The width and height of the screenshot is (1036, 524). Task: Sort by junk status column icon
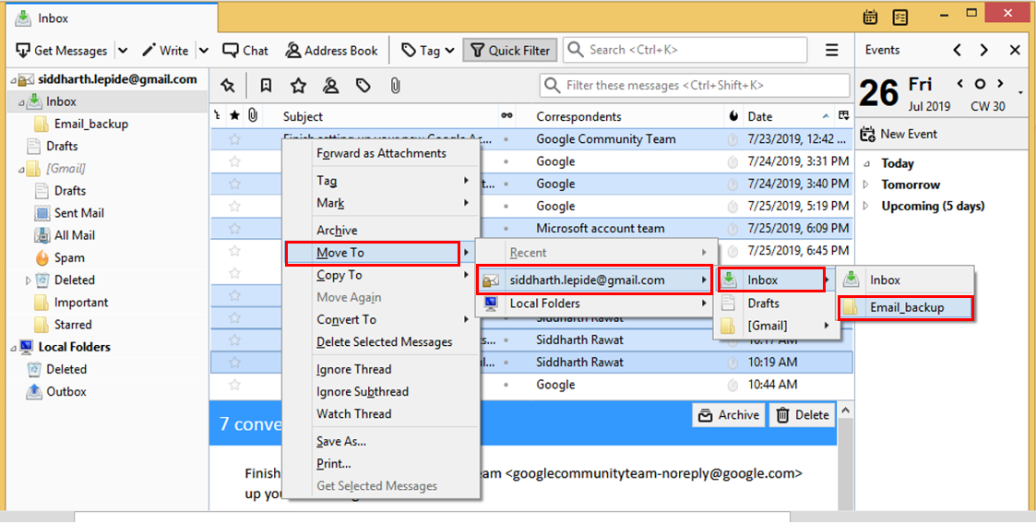(733, 116)
